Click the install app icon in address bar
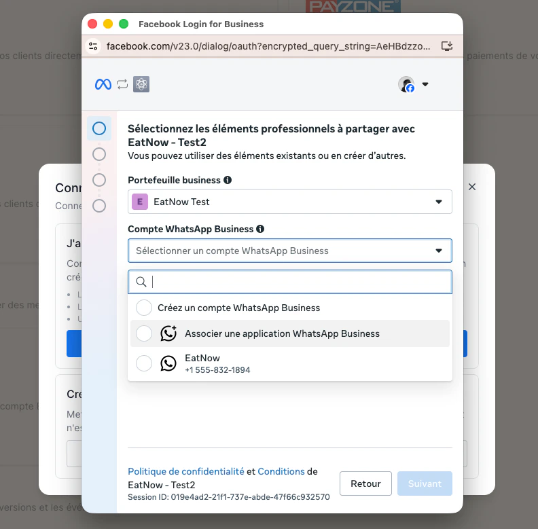Viewport: 538px width, 529px height. pyautogui.click(x=447, y=46)
